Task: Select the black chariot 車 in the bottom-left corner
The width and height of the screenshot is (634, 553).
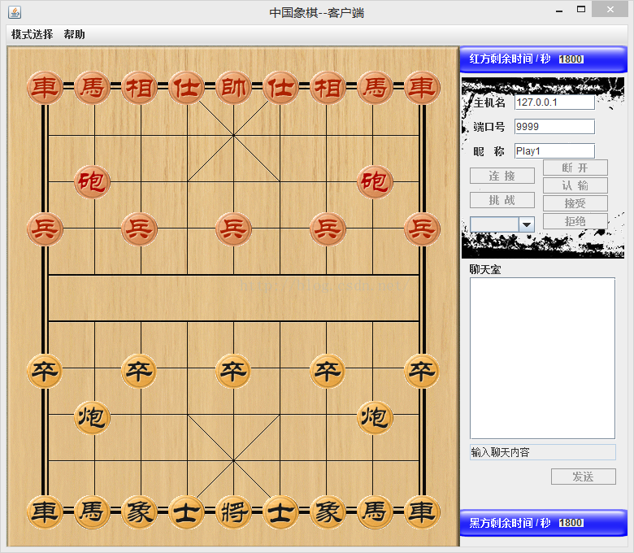Action: (45, 512)
